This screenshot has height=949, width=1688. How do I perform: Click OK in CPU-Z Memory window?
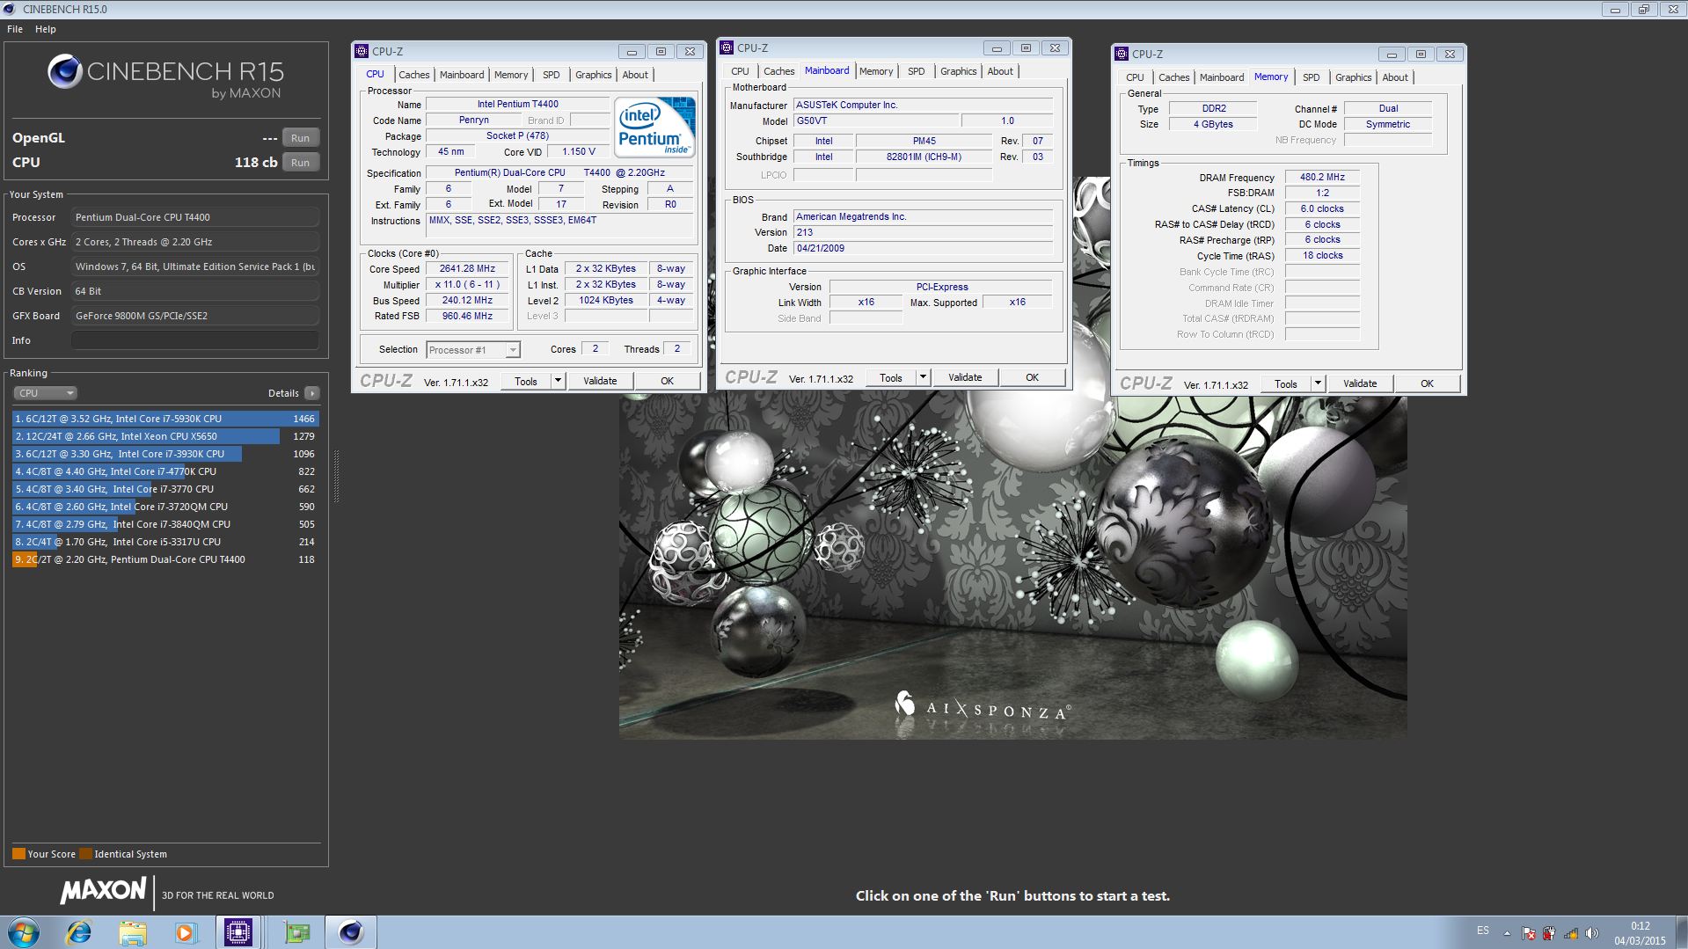1428,383
